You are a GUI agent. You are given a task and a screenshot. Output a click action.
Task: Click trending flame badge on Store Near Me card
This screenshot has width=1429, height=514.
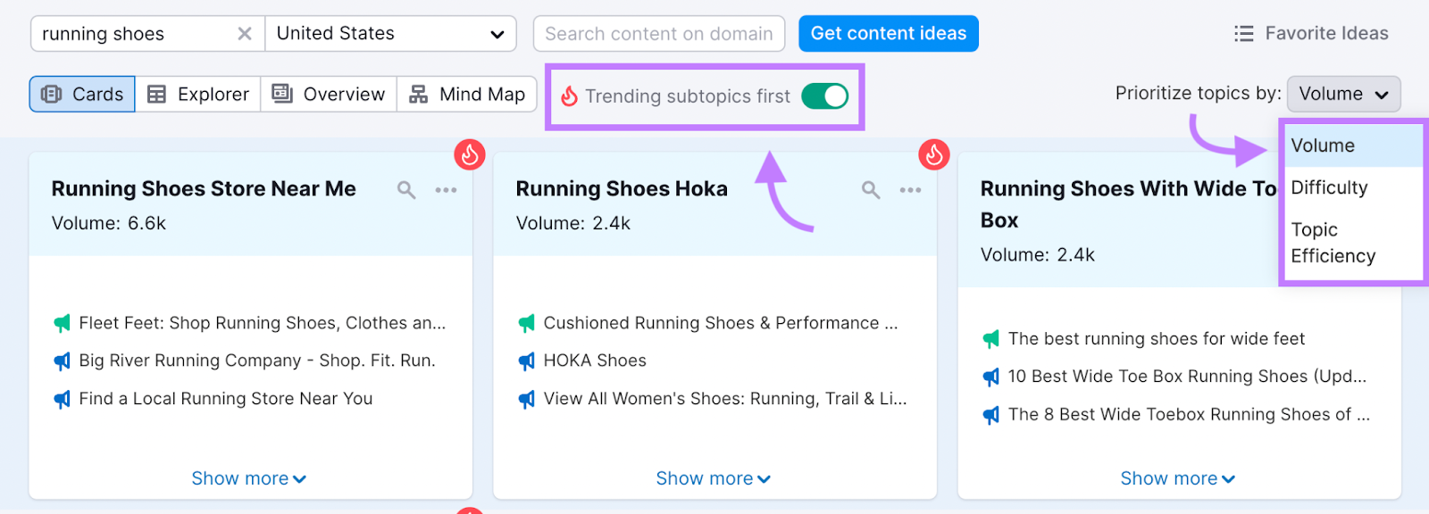[x=469, y=154]
